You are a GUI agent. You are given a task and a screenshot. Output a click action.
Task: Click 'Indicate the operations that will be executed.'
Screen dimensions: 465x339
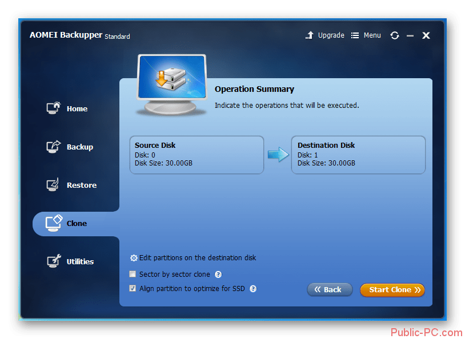[x=287, y=106]
